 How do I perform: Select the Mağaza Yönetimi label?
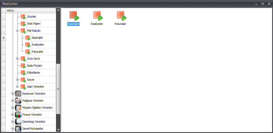(33, 101)
